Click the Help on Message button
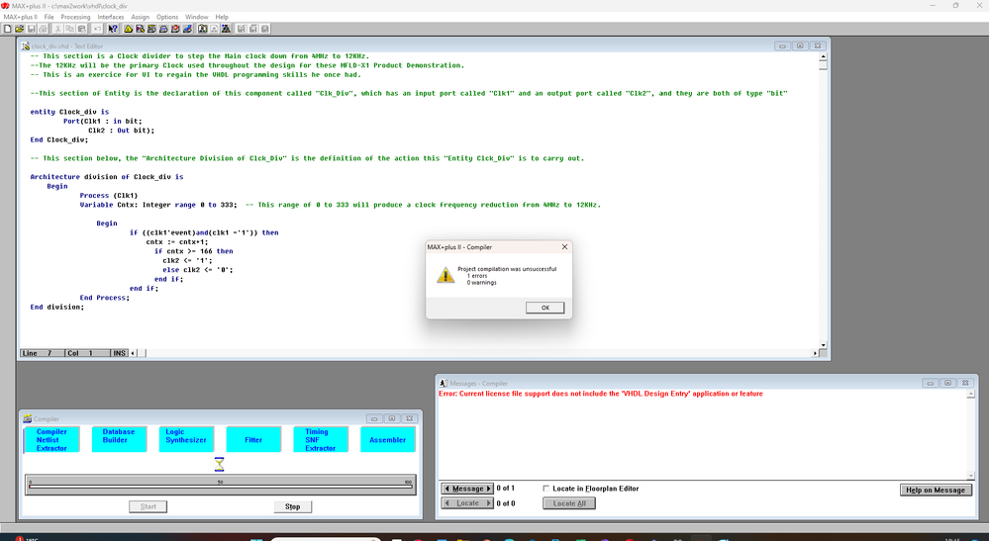 point(935,490)
